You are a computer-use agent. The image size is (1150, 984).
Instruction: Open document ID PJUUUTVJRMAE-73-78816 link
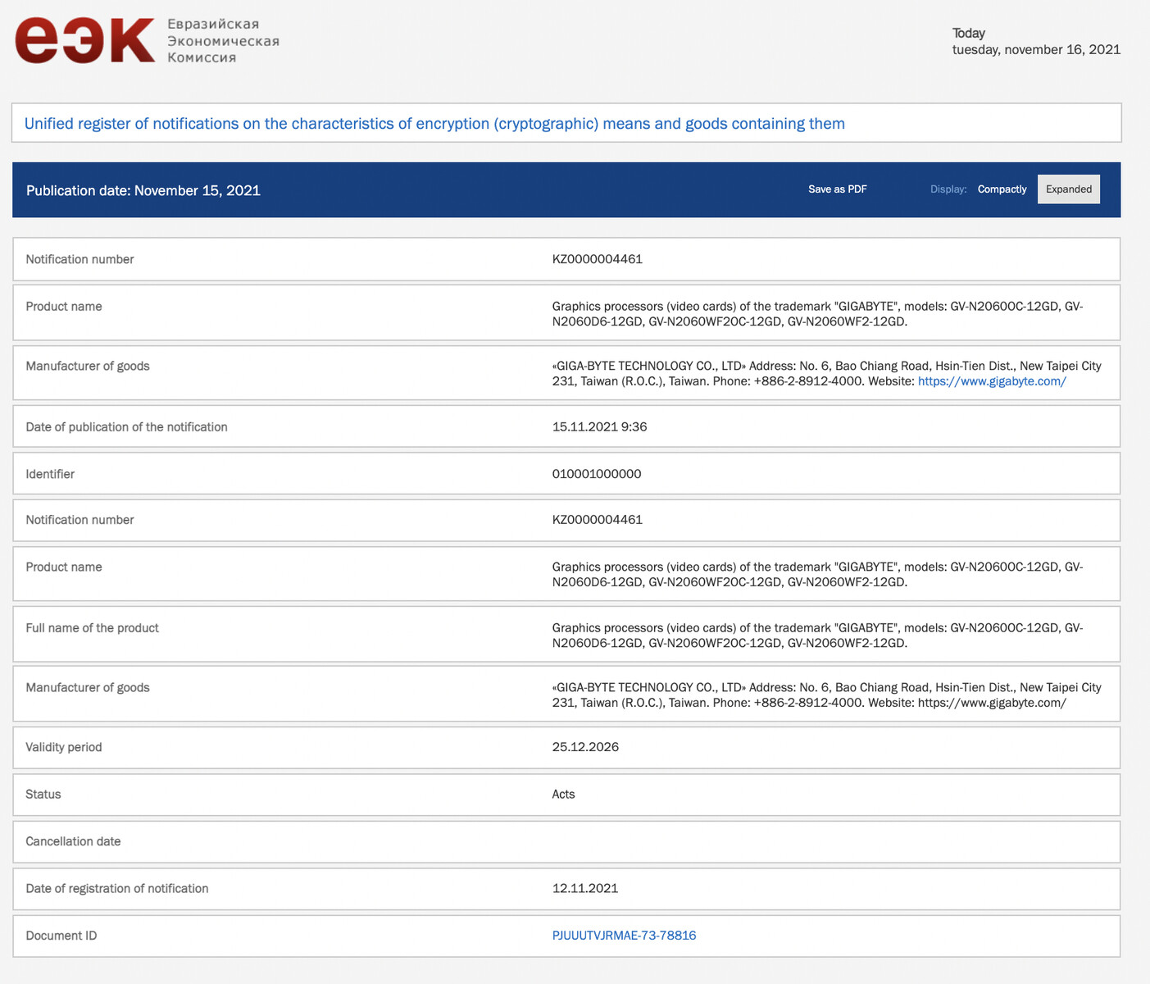624,936
